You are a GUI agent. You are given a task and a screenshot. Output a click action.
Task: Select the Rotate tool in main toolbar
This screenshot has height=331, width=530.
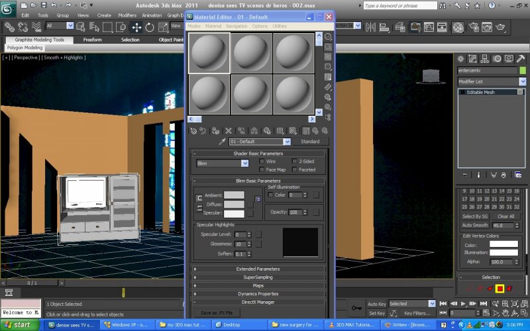tap(150, 27)
